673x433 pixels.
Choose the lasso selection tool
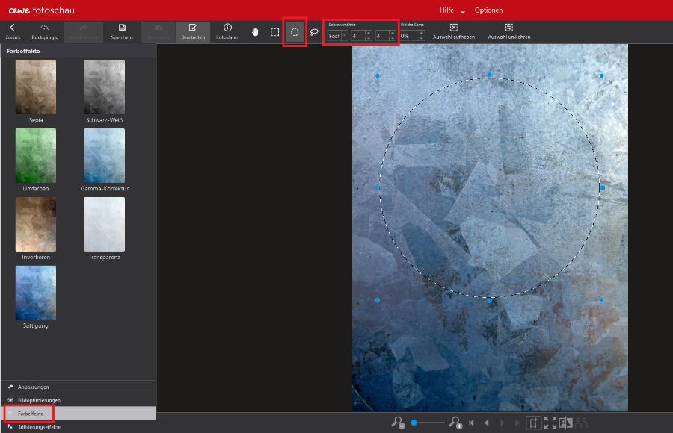314,32
